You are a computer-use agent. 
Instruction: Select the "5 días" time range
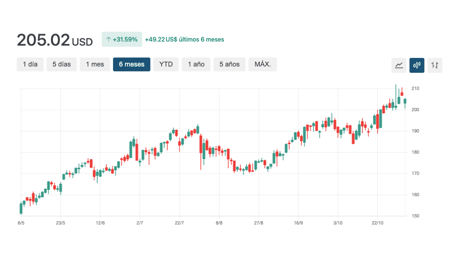point(61,64)
